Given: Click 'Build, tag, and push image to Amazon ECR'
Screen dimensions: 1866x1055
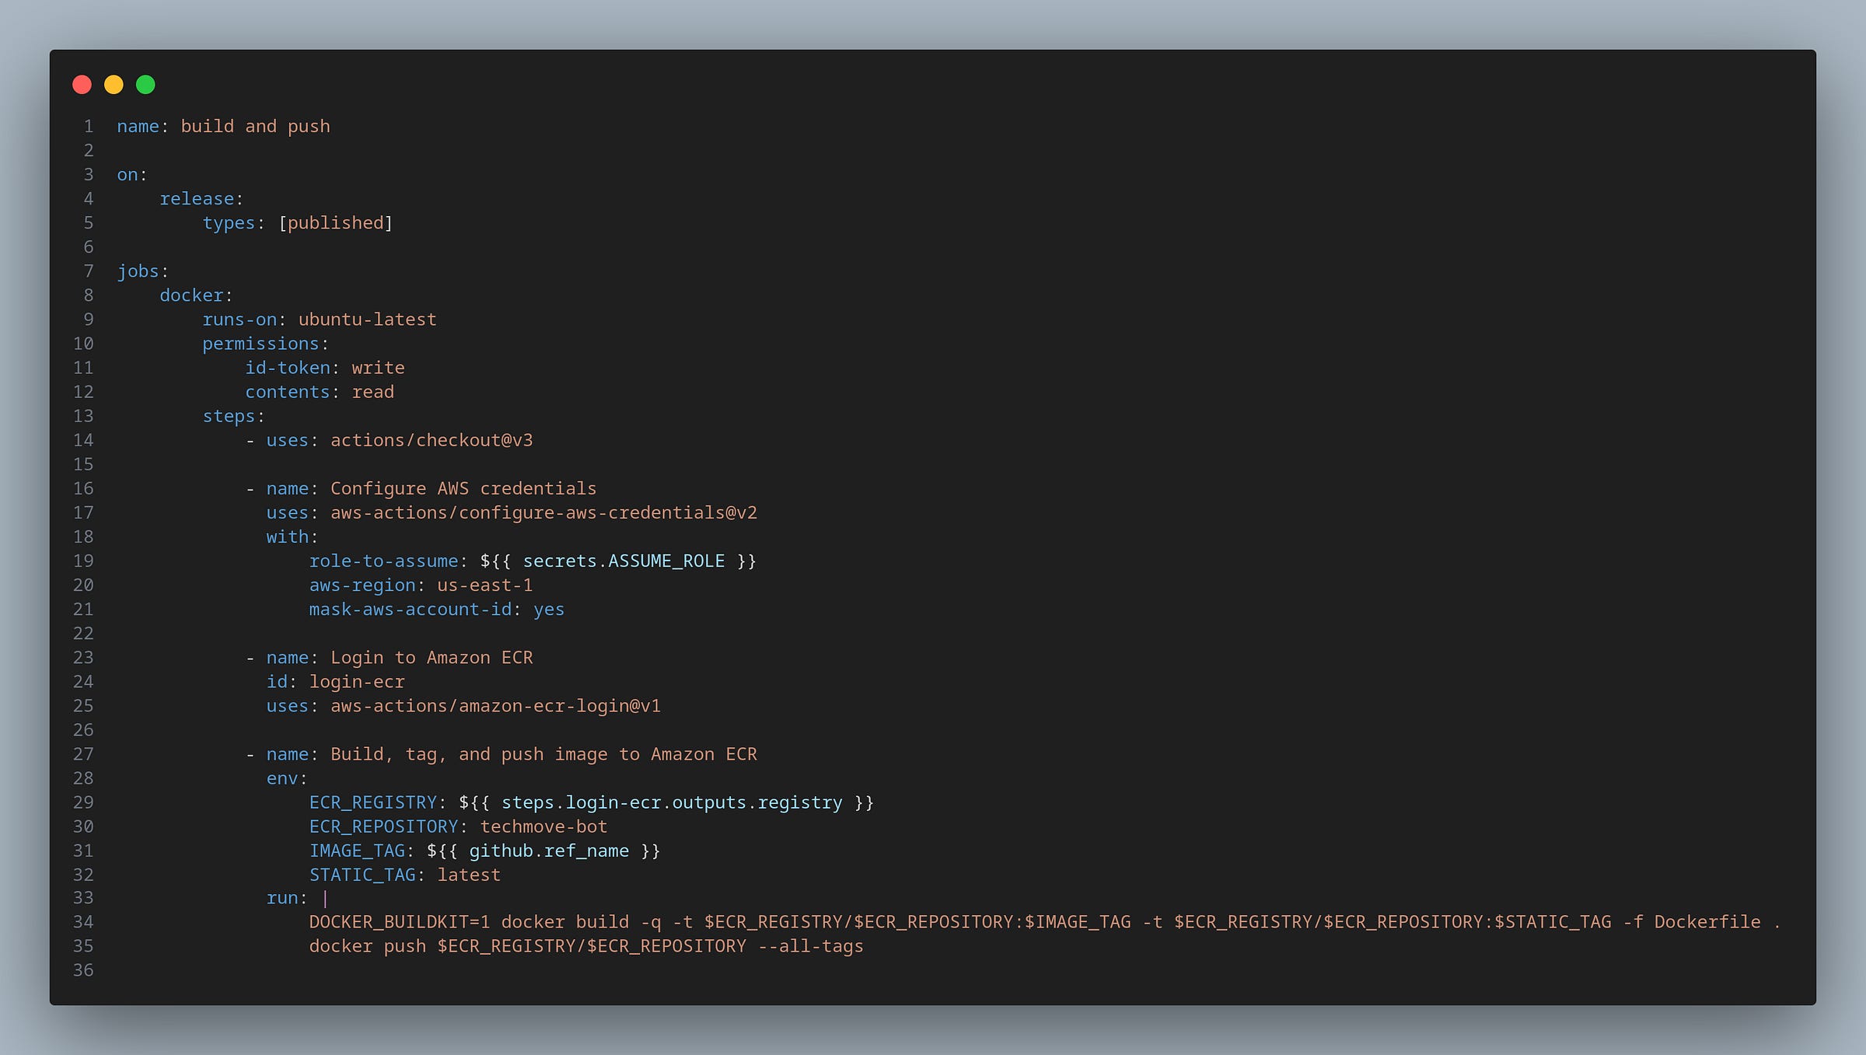Looking at the screenshot, I should point(543,754).
